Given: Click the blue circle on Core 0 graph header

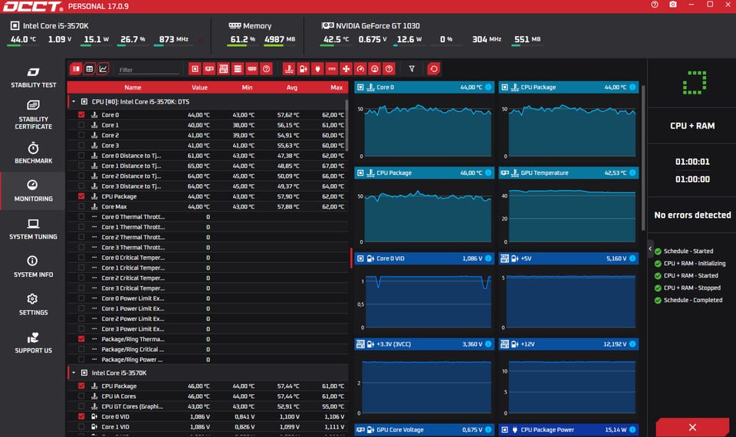Looking at the screenshot, I should pyautogui.click(x=488, y=87).
